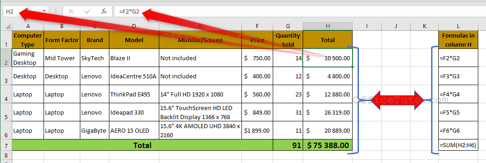Select column I header

pyautogui.click(x=367, y=26)
